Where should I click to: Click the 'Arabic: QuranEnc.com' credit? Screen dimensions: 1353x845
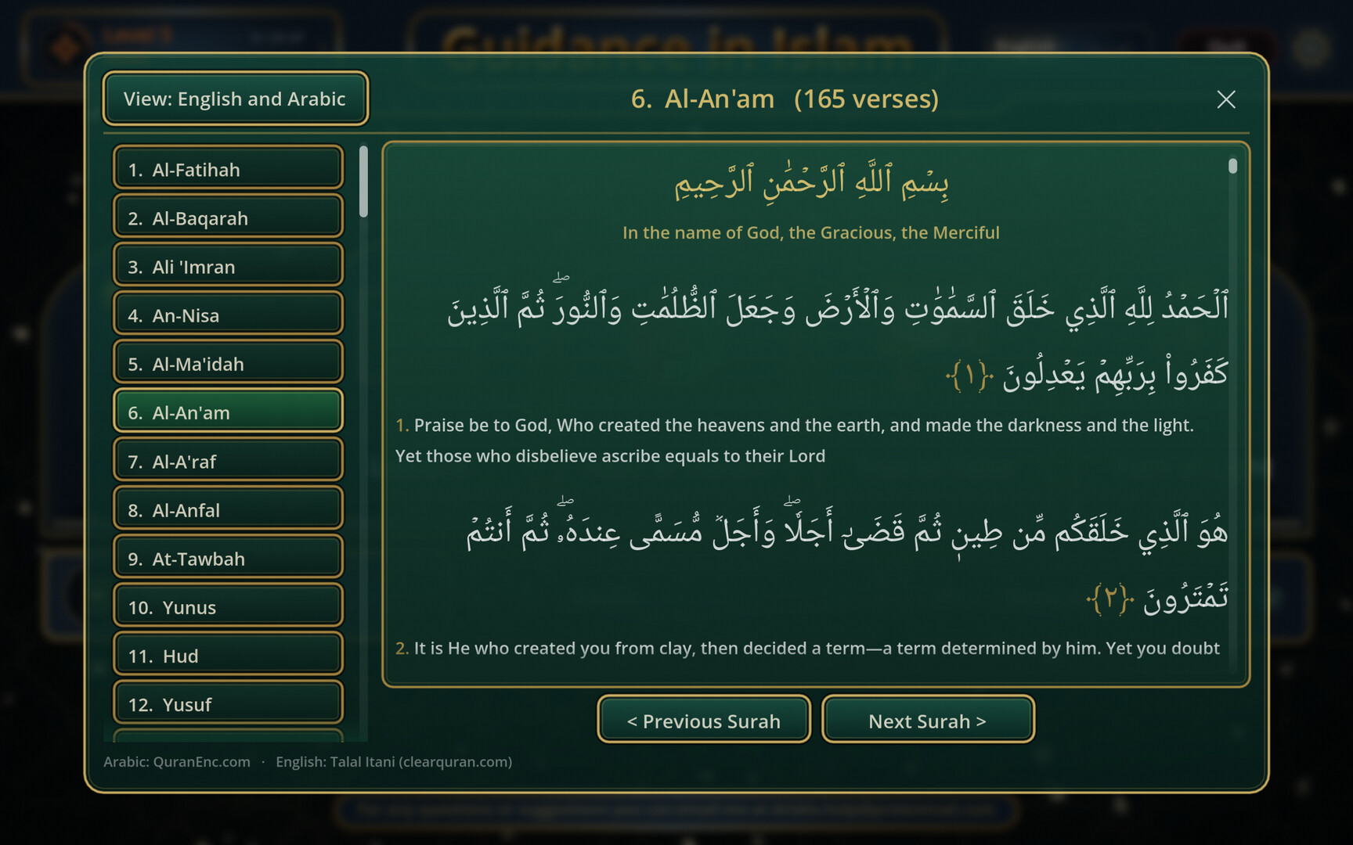click(177, 761)
